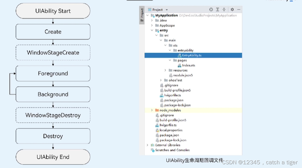
Task: Click the Select Opened File crosshair icon
Action: click(211, 9)
